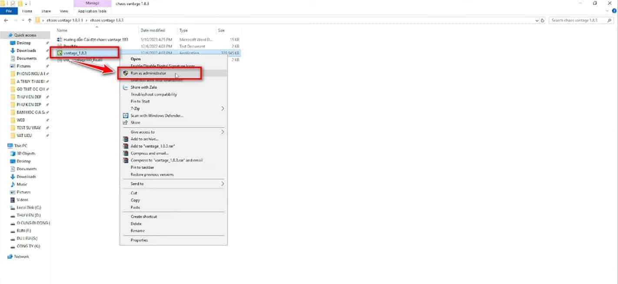Open Local Disk (C:) in sidebar
This screenshot has width=618, height=284.
(x=25, y=208)
